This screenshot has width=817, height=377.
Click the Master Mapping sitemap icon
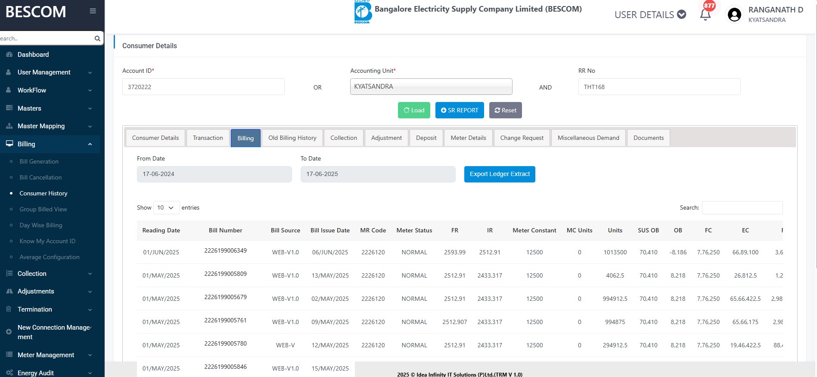pyautogui.click(x=9, y=126)
